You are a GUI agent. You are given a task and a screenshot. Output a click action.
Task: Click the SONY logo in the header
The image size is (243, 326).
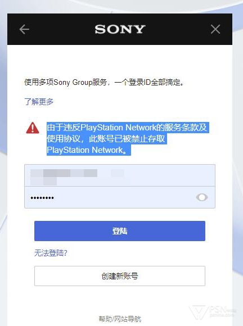[120, 29]
